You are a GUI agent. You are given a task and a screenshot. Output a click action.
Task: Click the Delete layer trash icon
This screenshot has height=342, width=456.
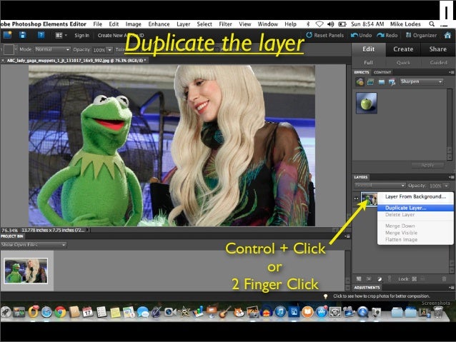point(444,279)
